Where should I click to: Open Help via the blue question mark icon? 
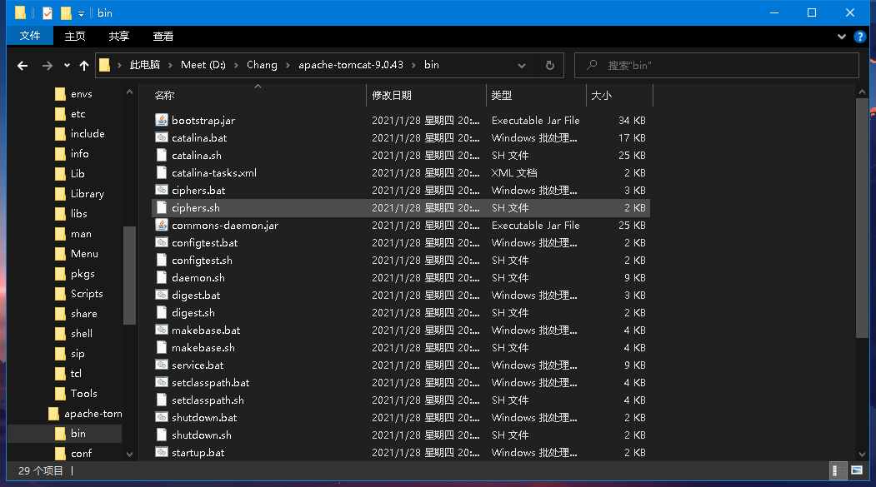click(x=860, y=36)
